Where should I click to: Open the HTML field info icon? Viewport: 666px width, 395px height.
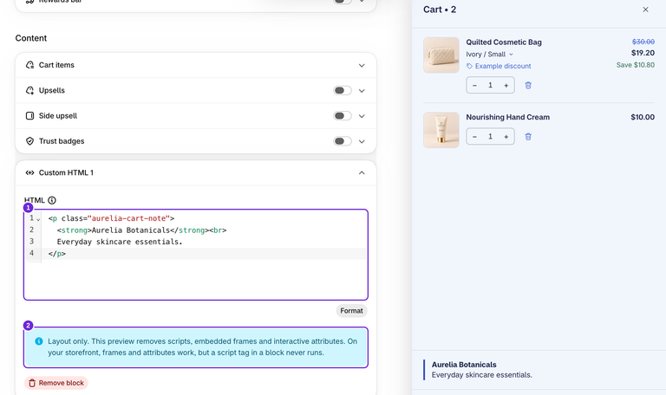coord(52,200)
